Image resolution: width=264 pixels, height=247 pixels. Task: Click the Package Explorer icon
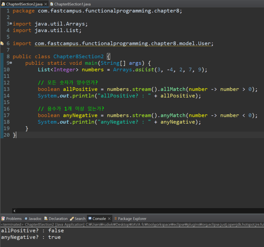point(115,219)
